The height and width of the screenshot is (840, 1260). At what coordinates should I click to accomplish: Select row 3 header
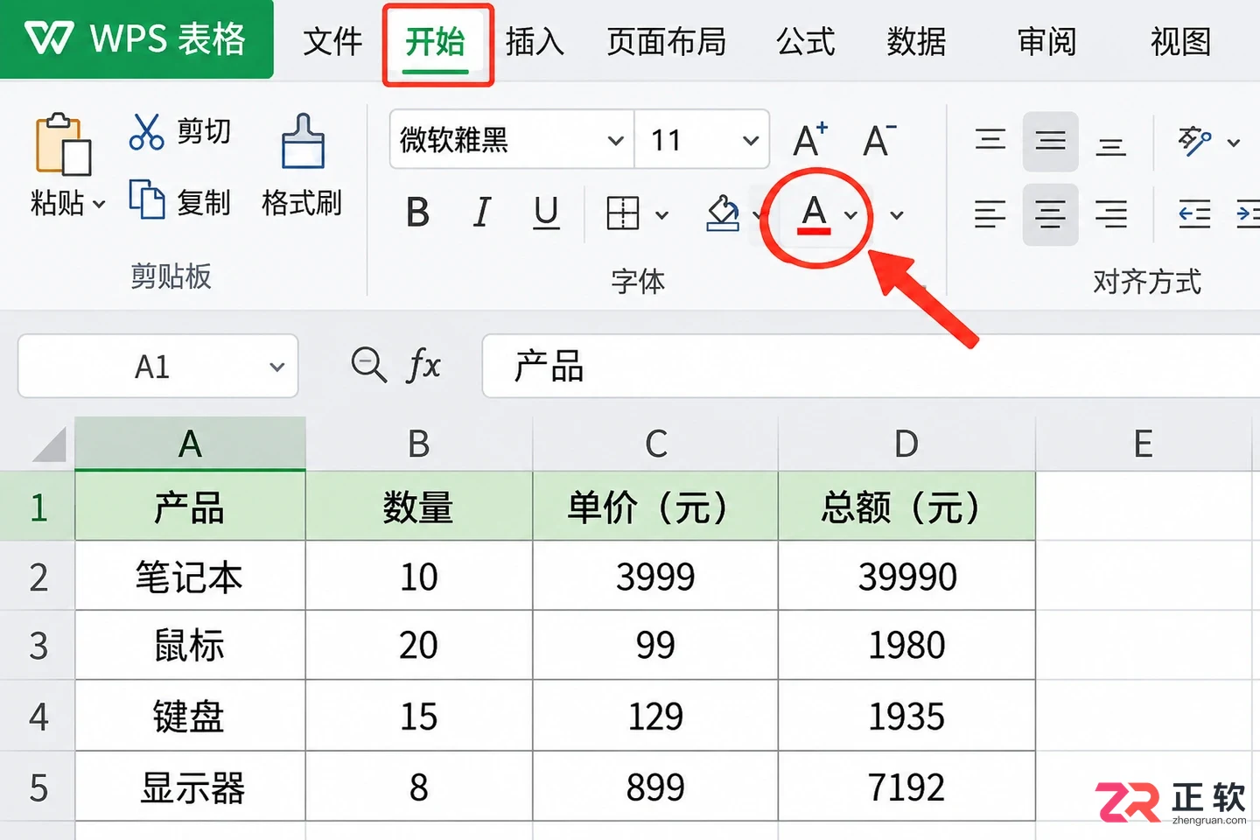(x=38, y=646)
